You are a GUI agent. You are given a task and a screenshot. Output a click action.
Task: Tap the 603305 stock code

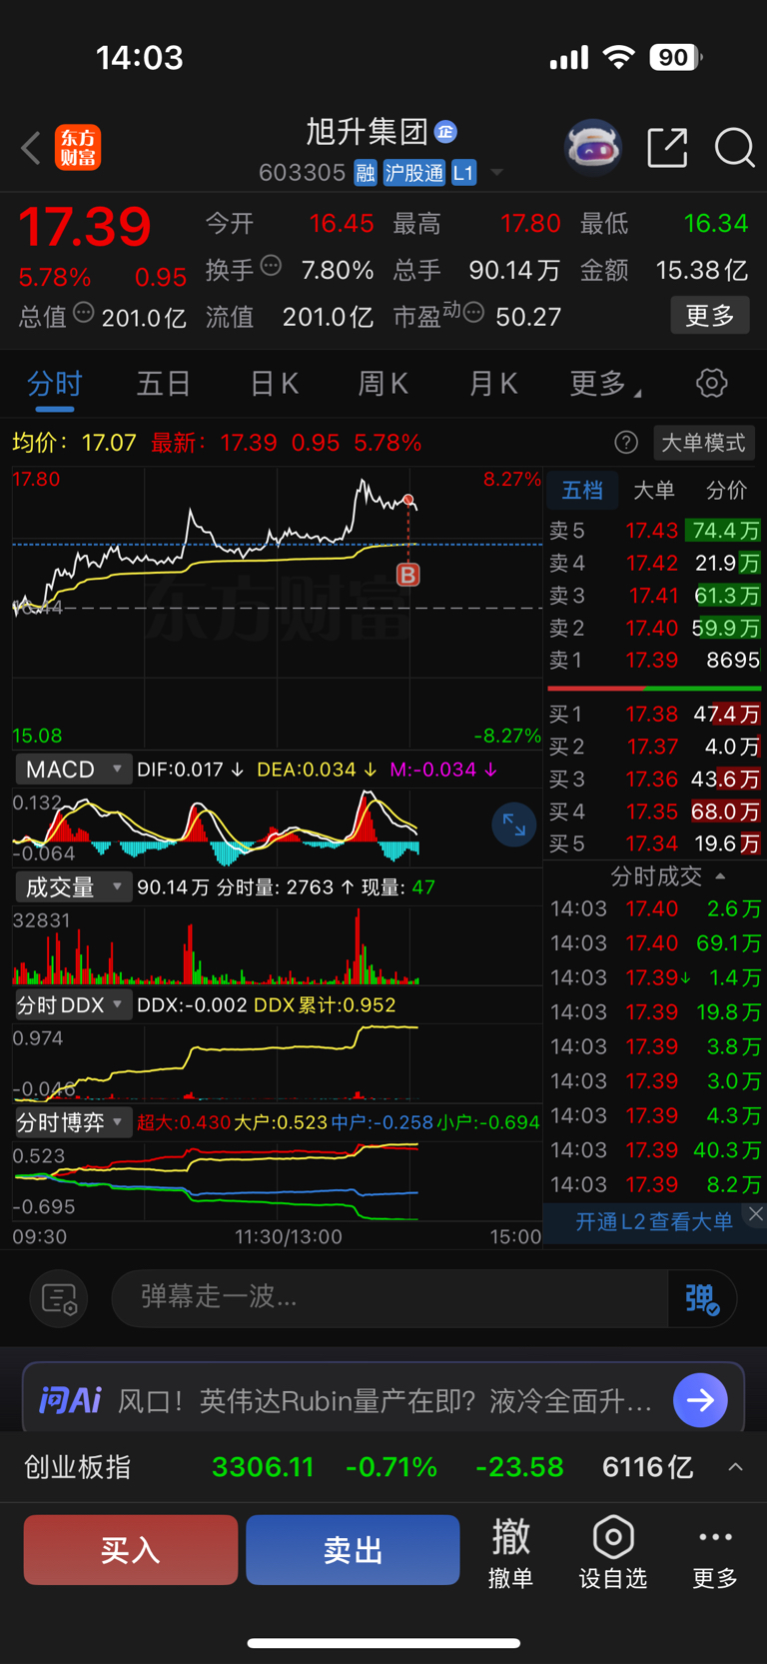tap(302, 173)
